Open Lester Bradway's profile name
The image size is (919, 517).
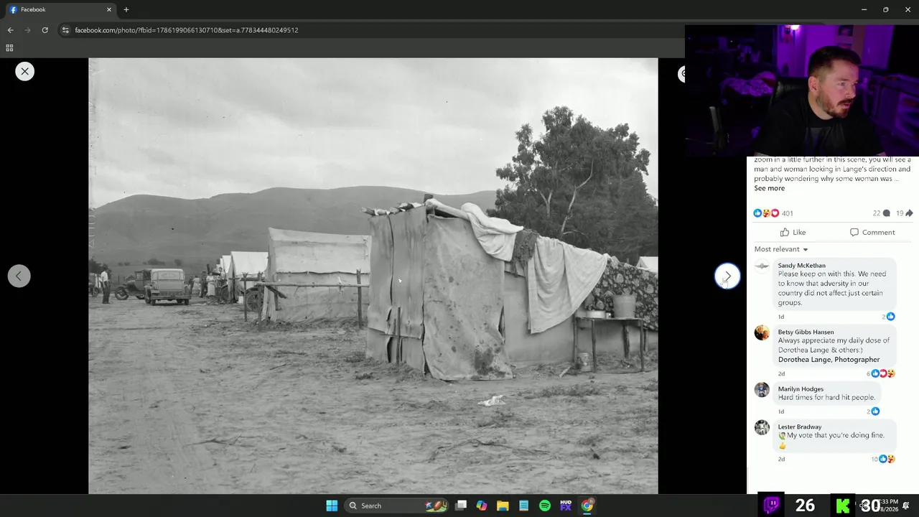tap(799, 427)
